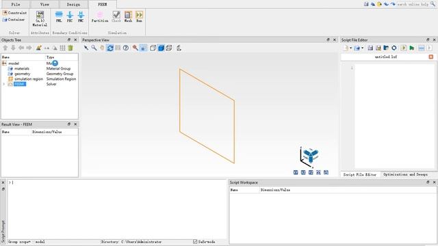
Task: Toggle overlapping cubes view mode
Action: 169,48
